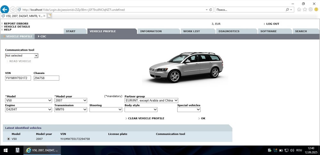Viewport: 320px width, 155px height.
Task: Click Clear Vehicle Profile link
Action: [x=146, y=118]
